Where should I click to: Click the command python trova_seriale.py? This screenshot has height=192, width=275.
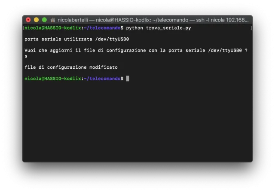coord(159,28)
